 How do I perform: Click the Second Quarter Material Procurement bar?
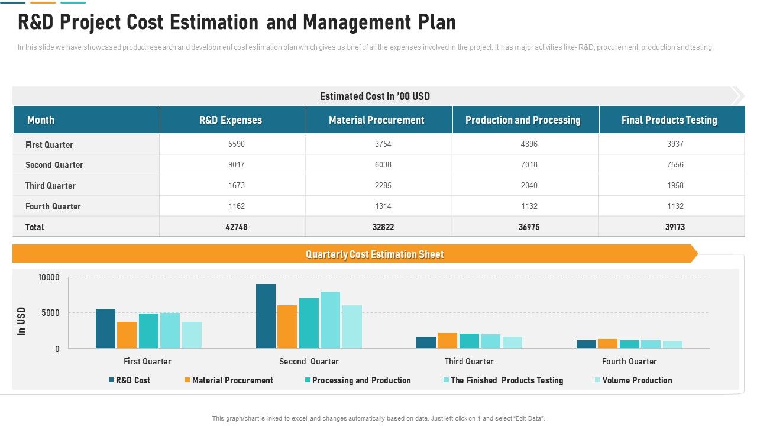[287, 327]
